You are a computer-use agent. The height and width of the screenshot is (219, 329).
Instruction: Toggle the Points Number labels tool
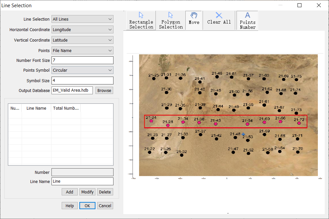pyautogui.click(x=247, y=21)
